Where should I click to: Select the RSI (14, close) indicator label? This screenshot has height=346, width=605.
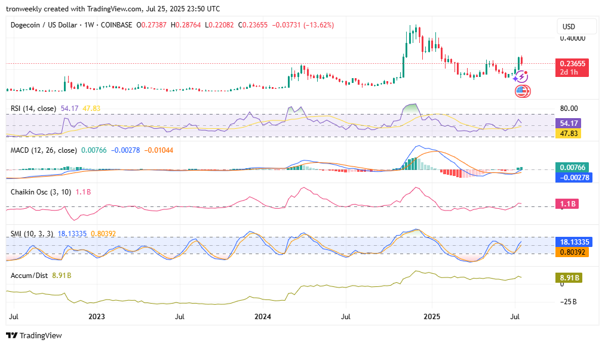click(x=33, y=109)
